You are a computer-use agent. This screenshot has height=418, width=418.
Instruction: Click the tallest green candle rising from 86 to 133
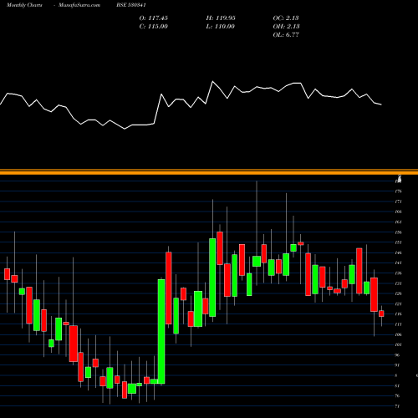tap(161, 332)
